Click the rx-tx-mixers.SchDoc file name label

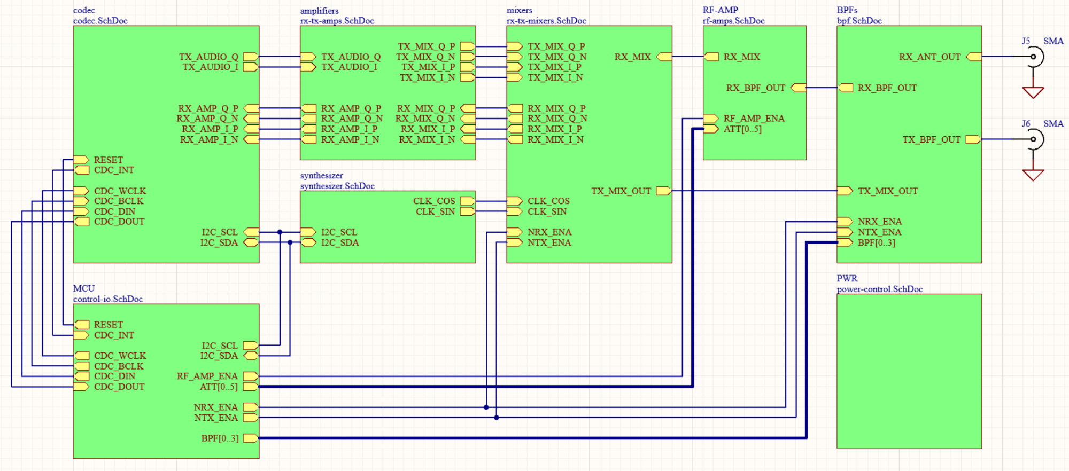tap(546, 21)
